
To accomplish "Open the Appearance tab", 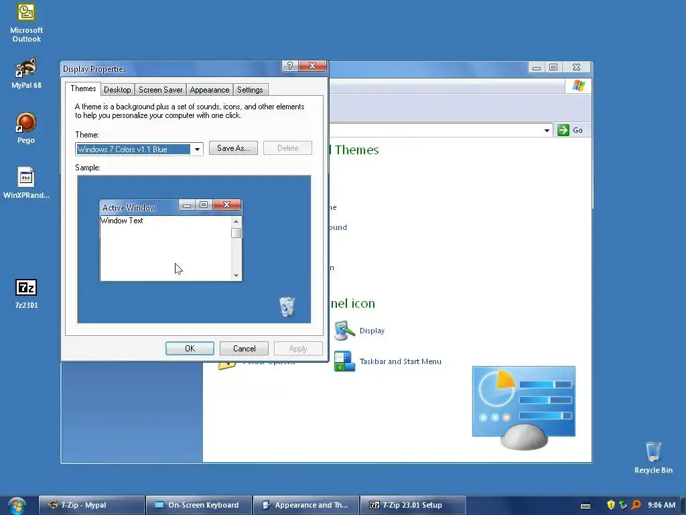I will (210, 90).
